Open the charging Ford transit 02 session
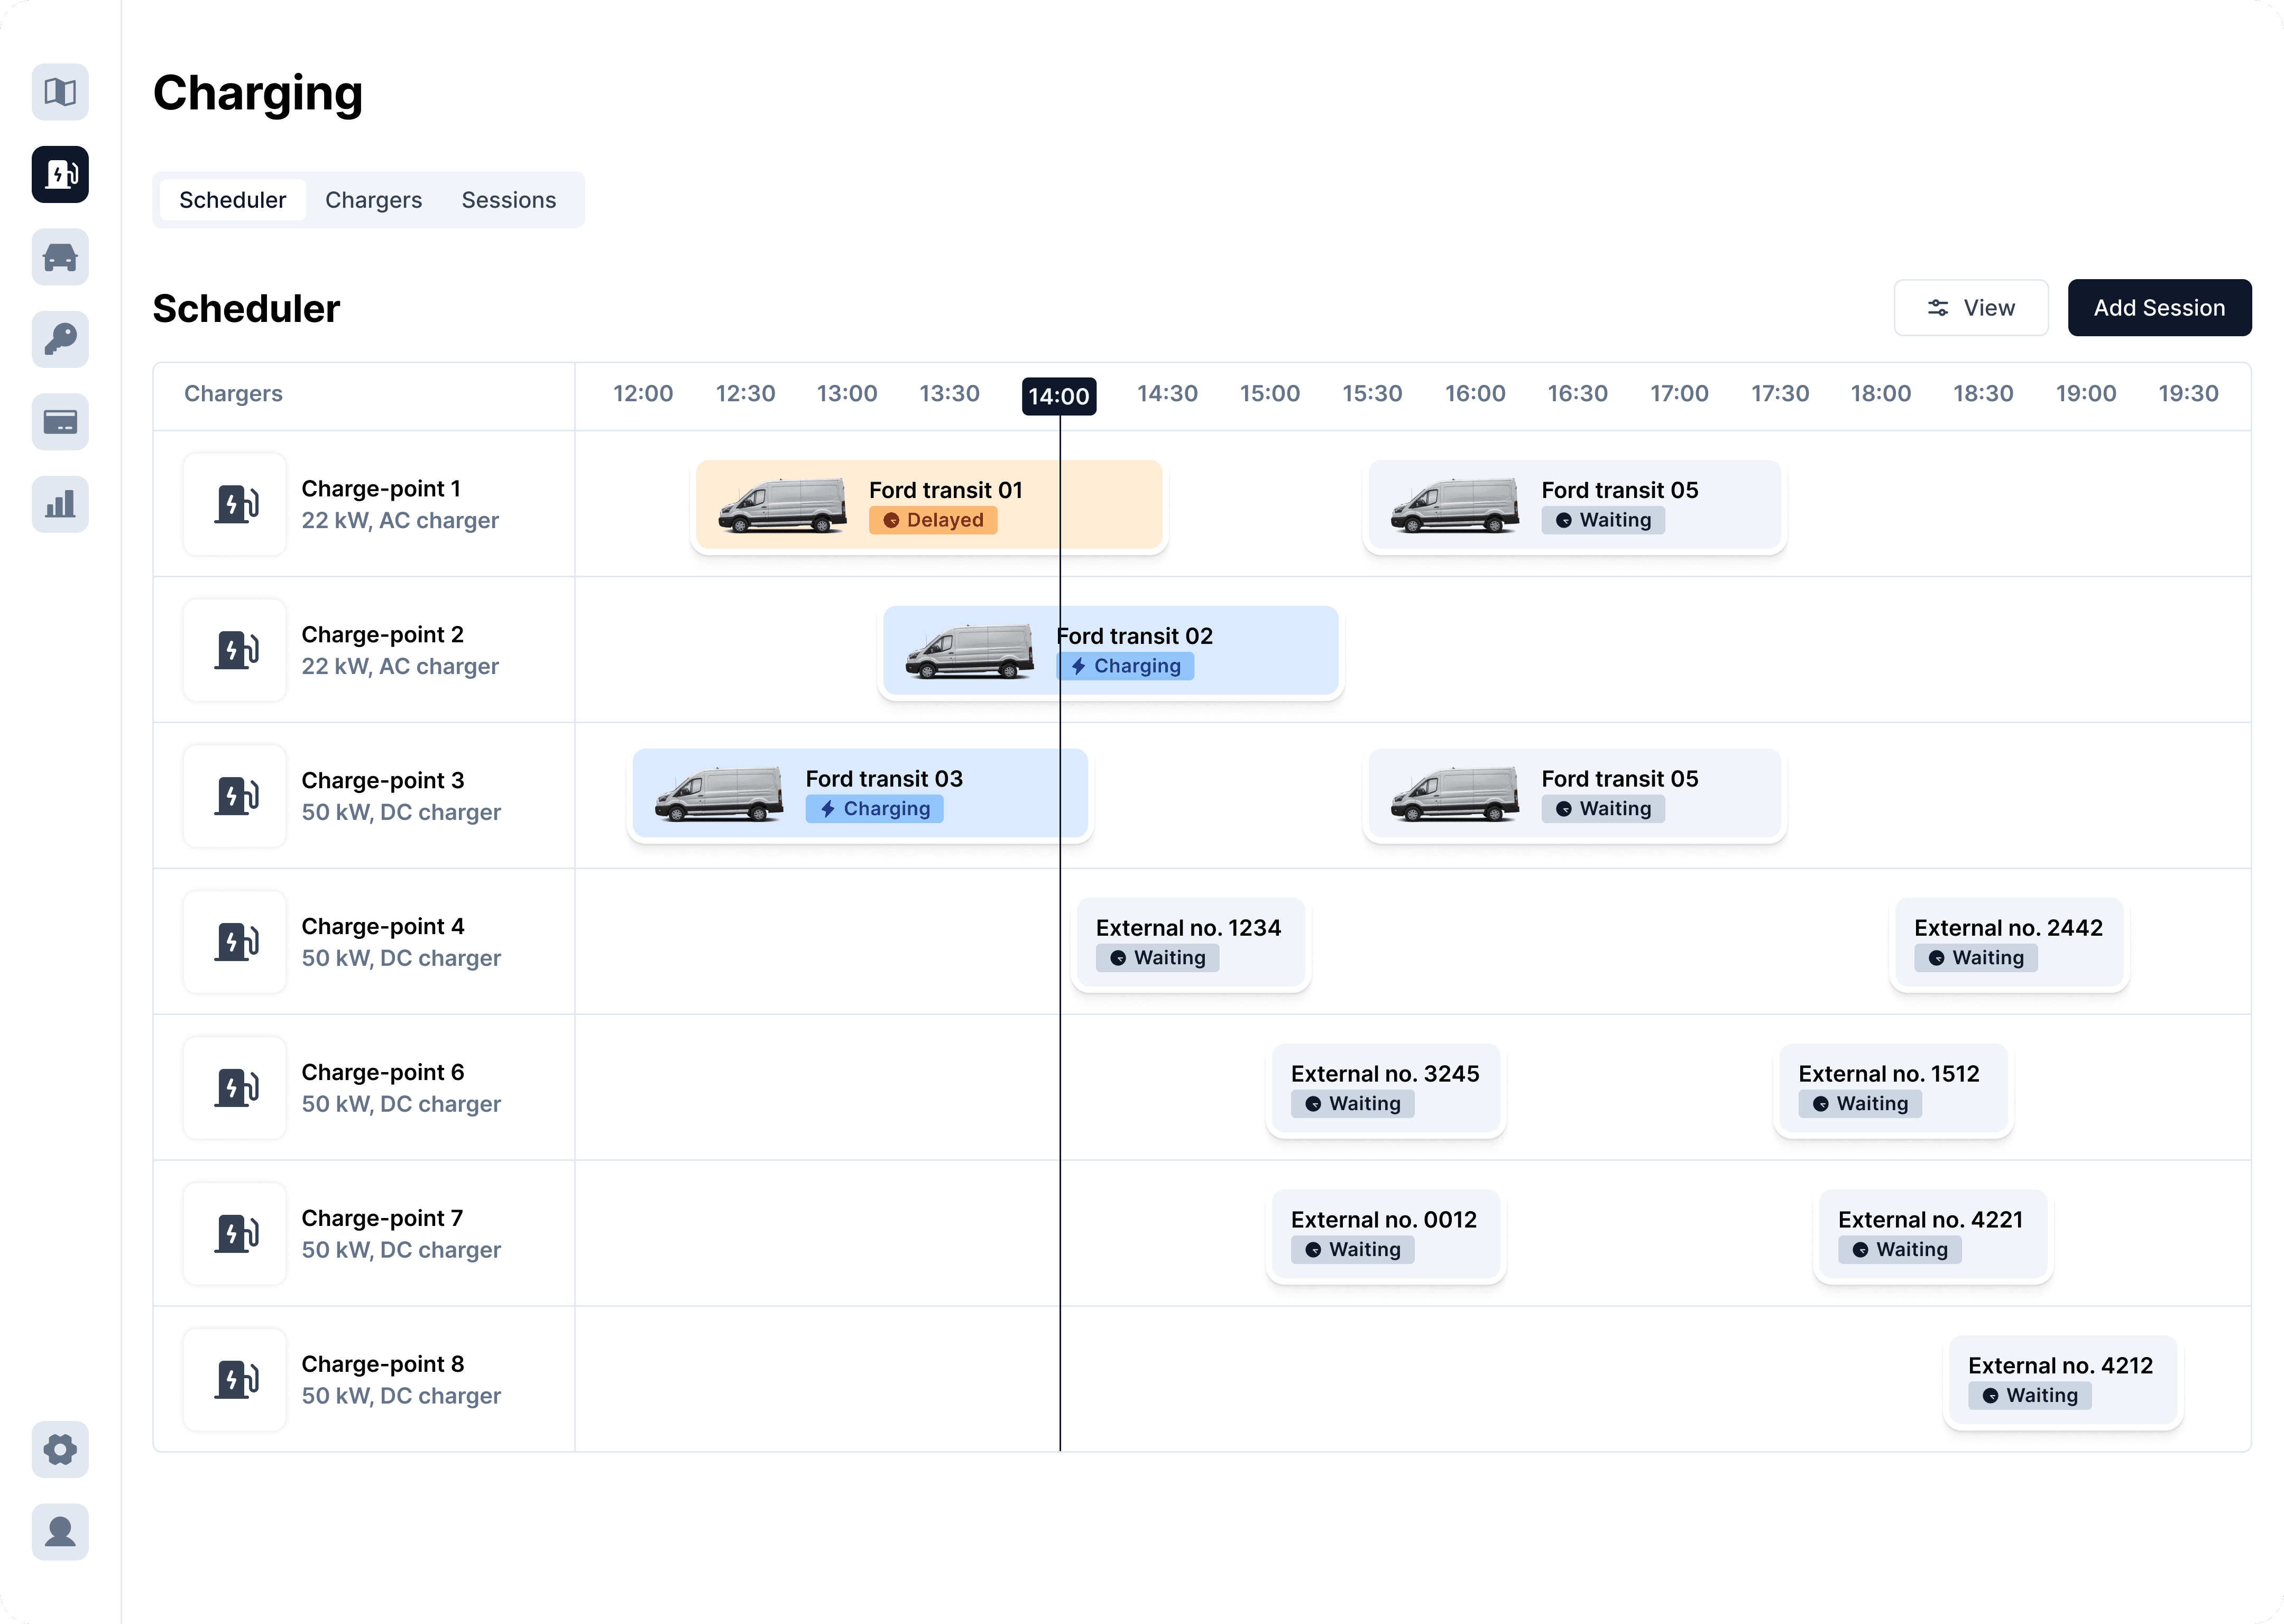The width and height of the screenshot is (2284, 1624). tap(1110, 650)
